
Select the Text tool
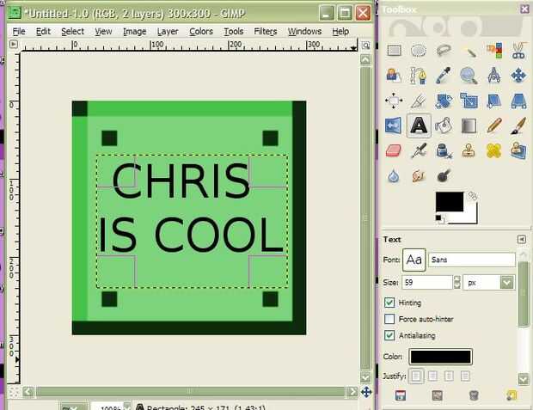click(x=419, y=125)
